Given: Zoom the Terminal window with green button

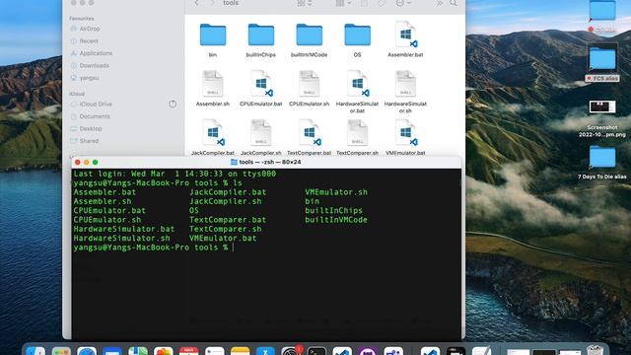Looking at the screenshot, I should tap(95, 162).
